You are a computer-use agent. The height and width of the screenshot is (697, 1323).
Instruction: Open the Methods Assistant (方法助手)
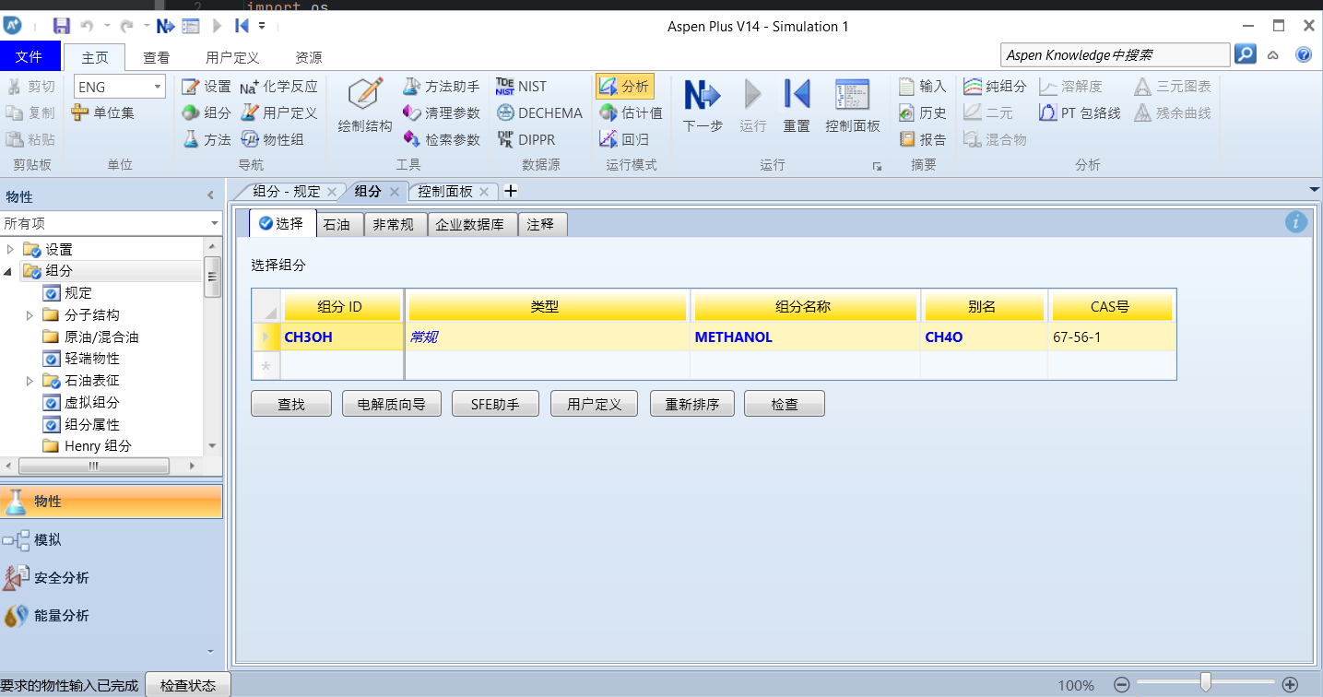pyautogui.click(x=412, y=87)
